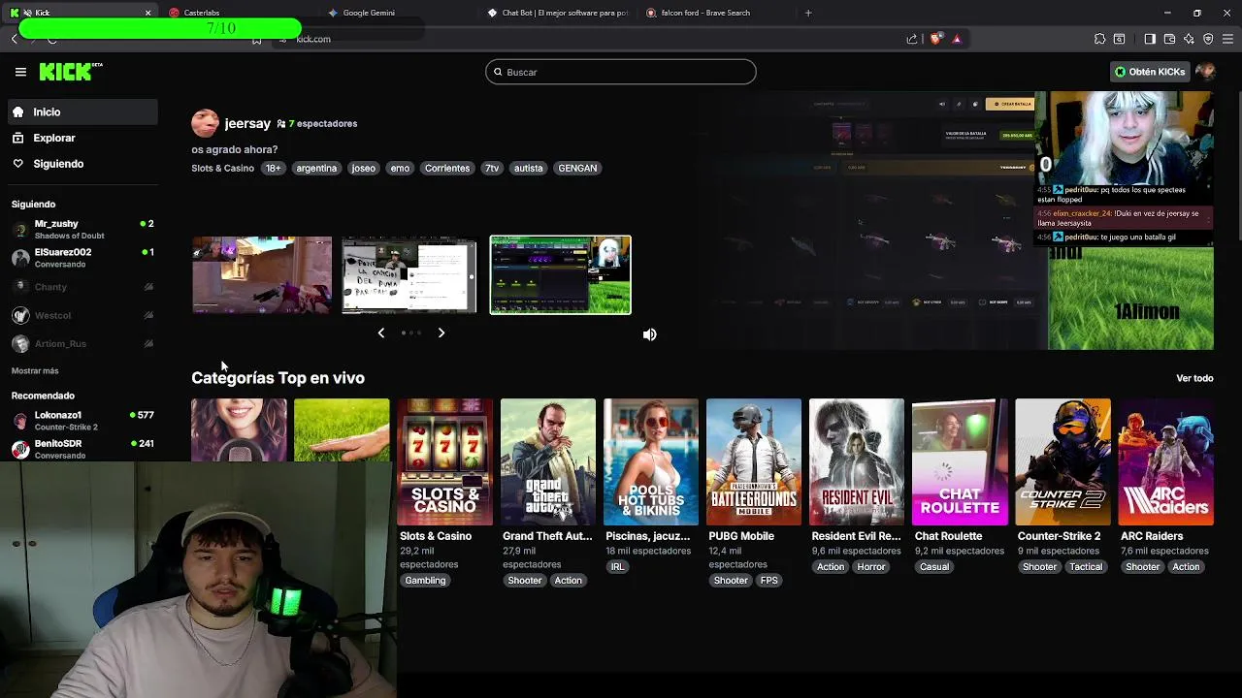Click the GENGAN tag
Viewport: 1242px width, 698px height.
[577, 168]
